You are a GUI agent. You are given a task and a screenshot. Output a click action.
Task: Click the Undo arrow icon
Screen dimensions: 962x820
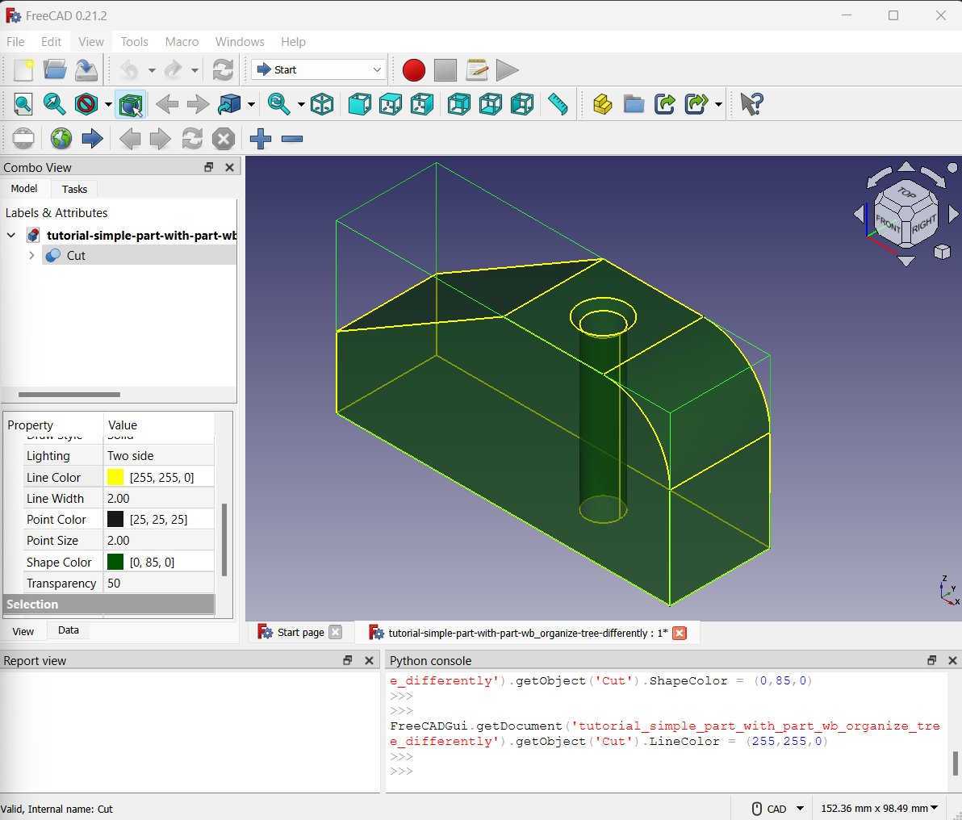pos(129,70)
